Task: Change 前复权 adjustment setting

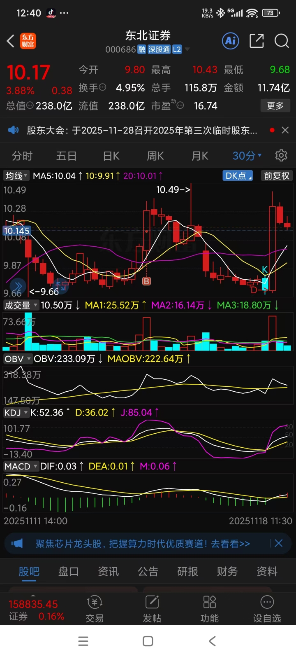Action: coord(277,176)
